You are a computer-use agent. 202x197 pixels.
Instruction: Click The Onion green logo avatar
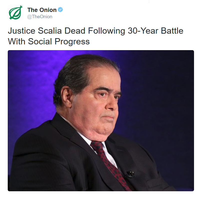tap(15, 13)
